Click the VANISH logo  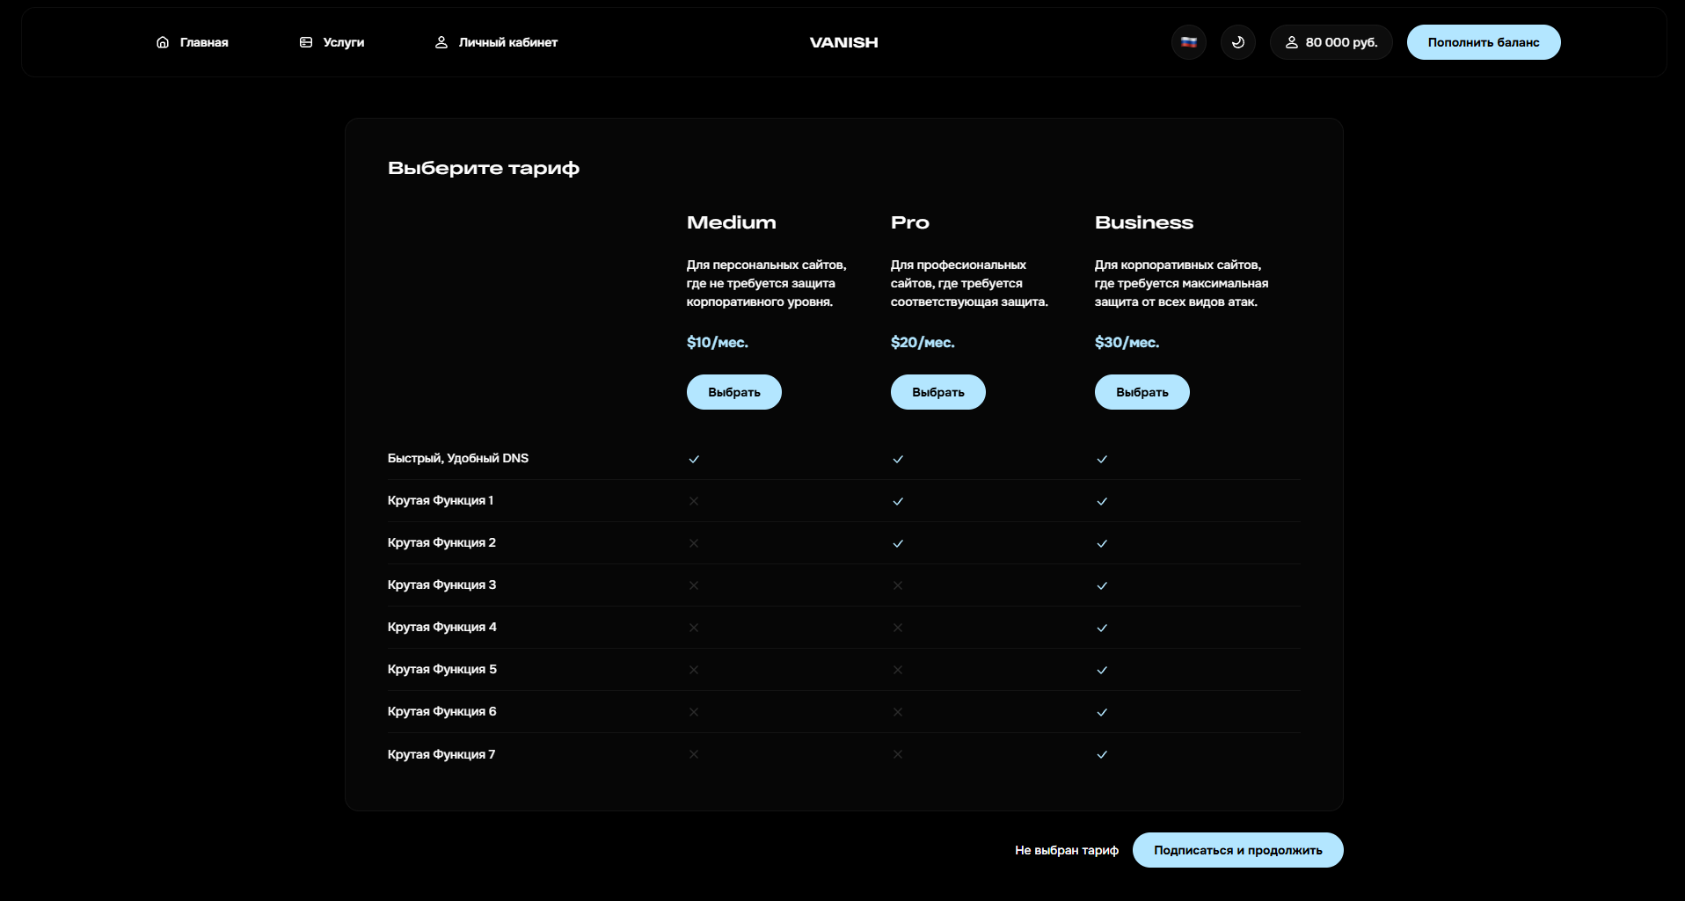tap(842, 41)
